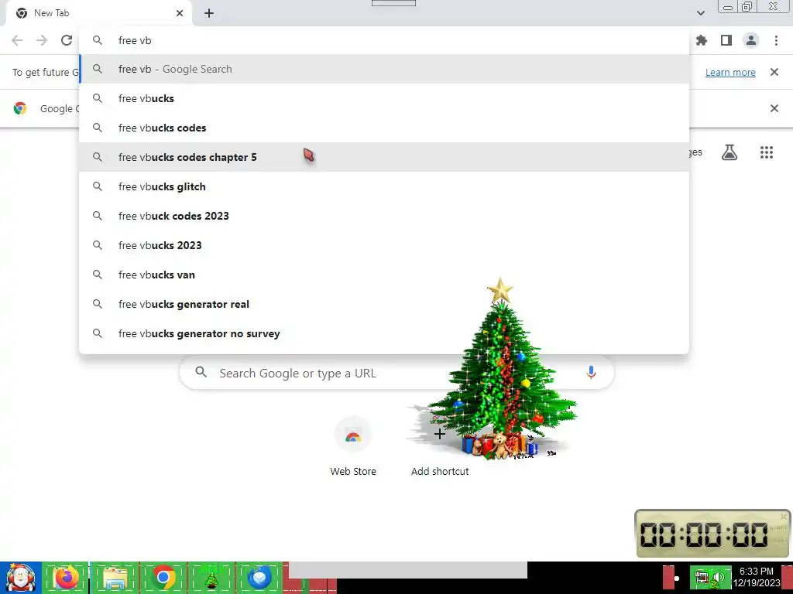Image resolution: width=793 pixels, height=594 pixels.
Task: Open the Web Store shortcut
Action: click(x=353, y=446)
